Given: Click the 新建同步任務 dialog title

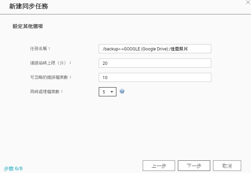Looking at the screenshot, I should click(x=29, y=6).
